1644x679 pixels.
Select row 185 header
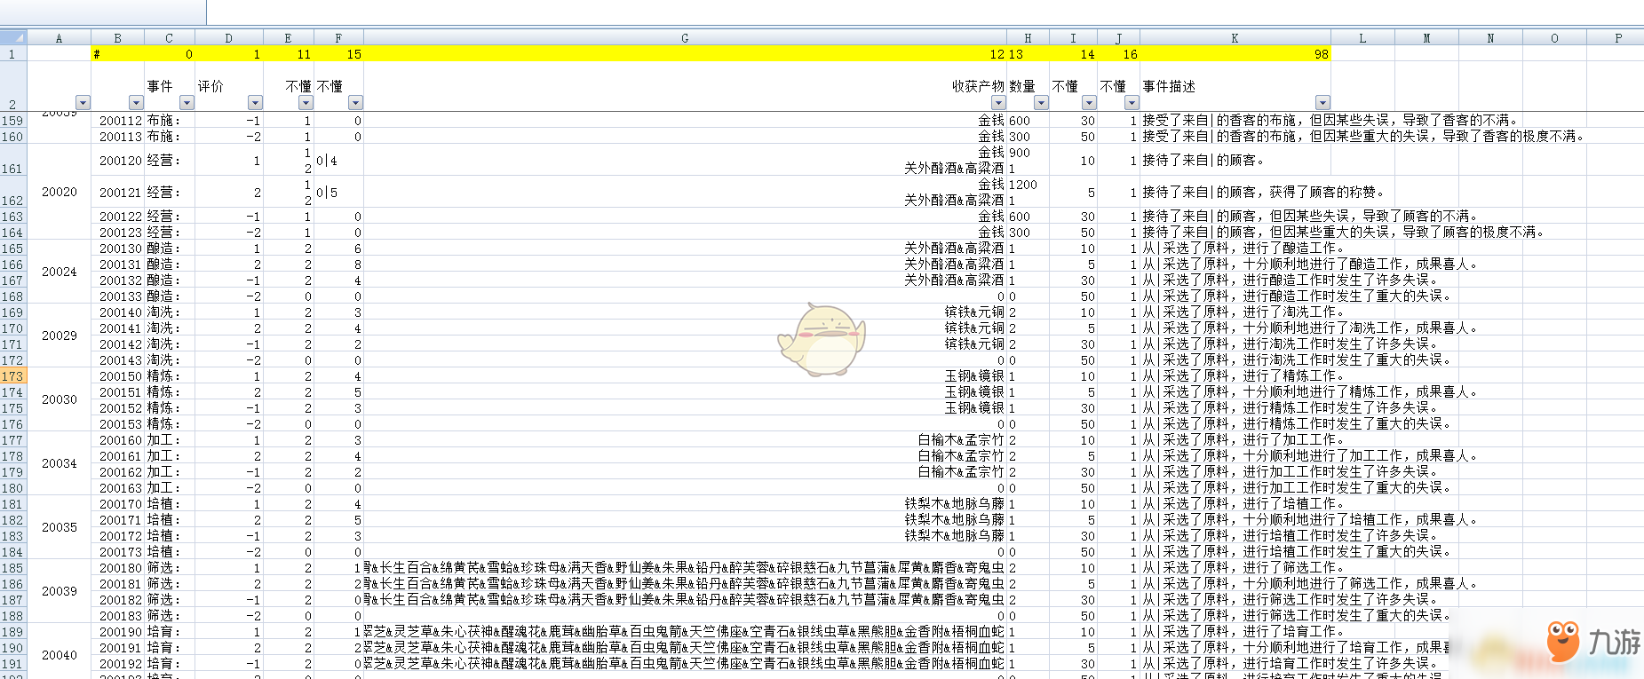13,568
